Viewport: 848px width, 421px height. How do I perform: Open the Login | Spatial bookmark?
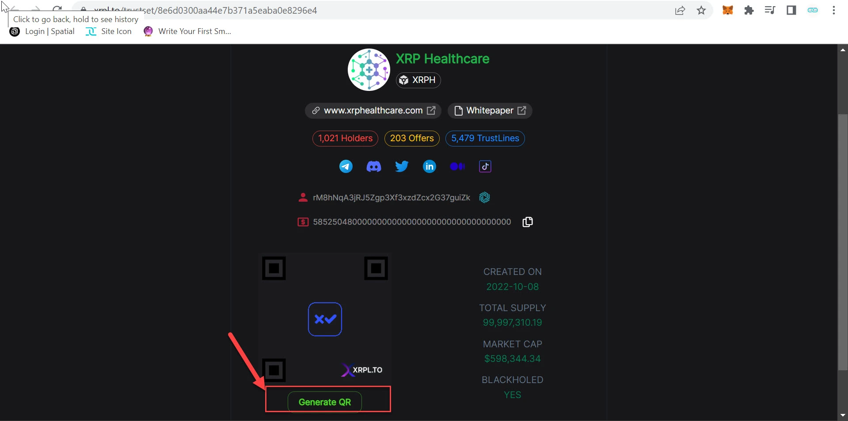point(42,31)
